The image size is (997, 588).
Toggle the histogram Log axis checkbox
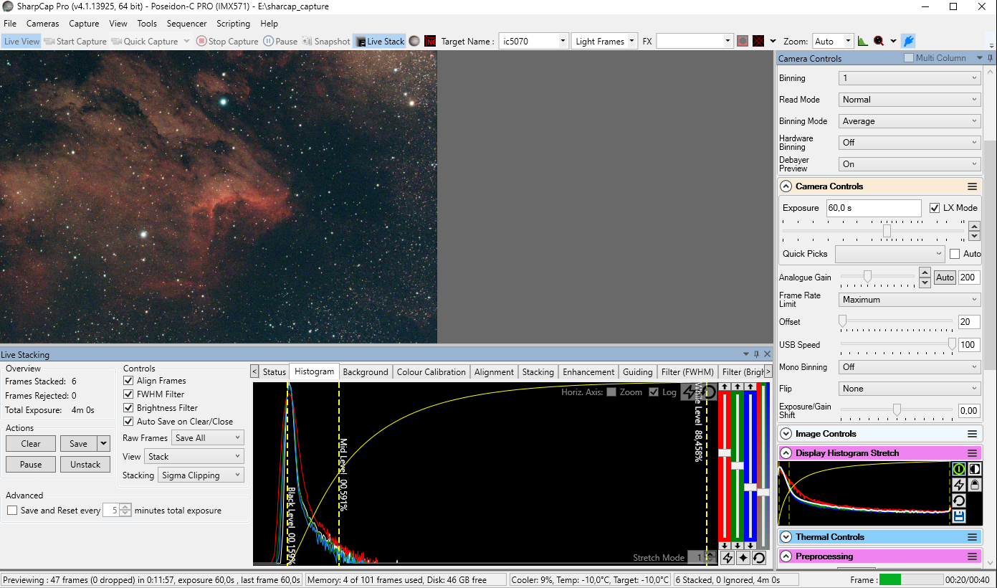(x=654, y=392)
